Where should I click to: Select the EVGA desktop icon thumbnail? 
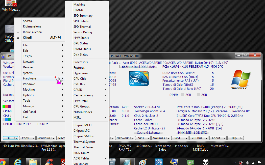[10, 29]
